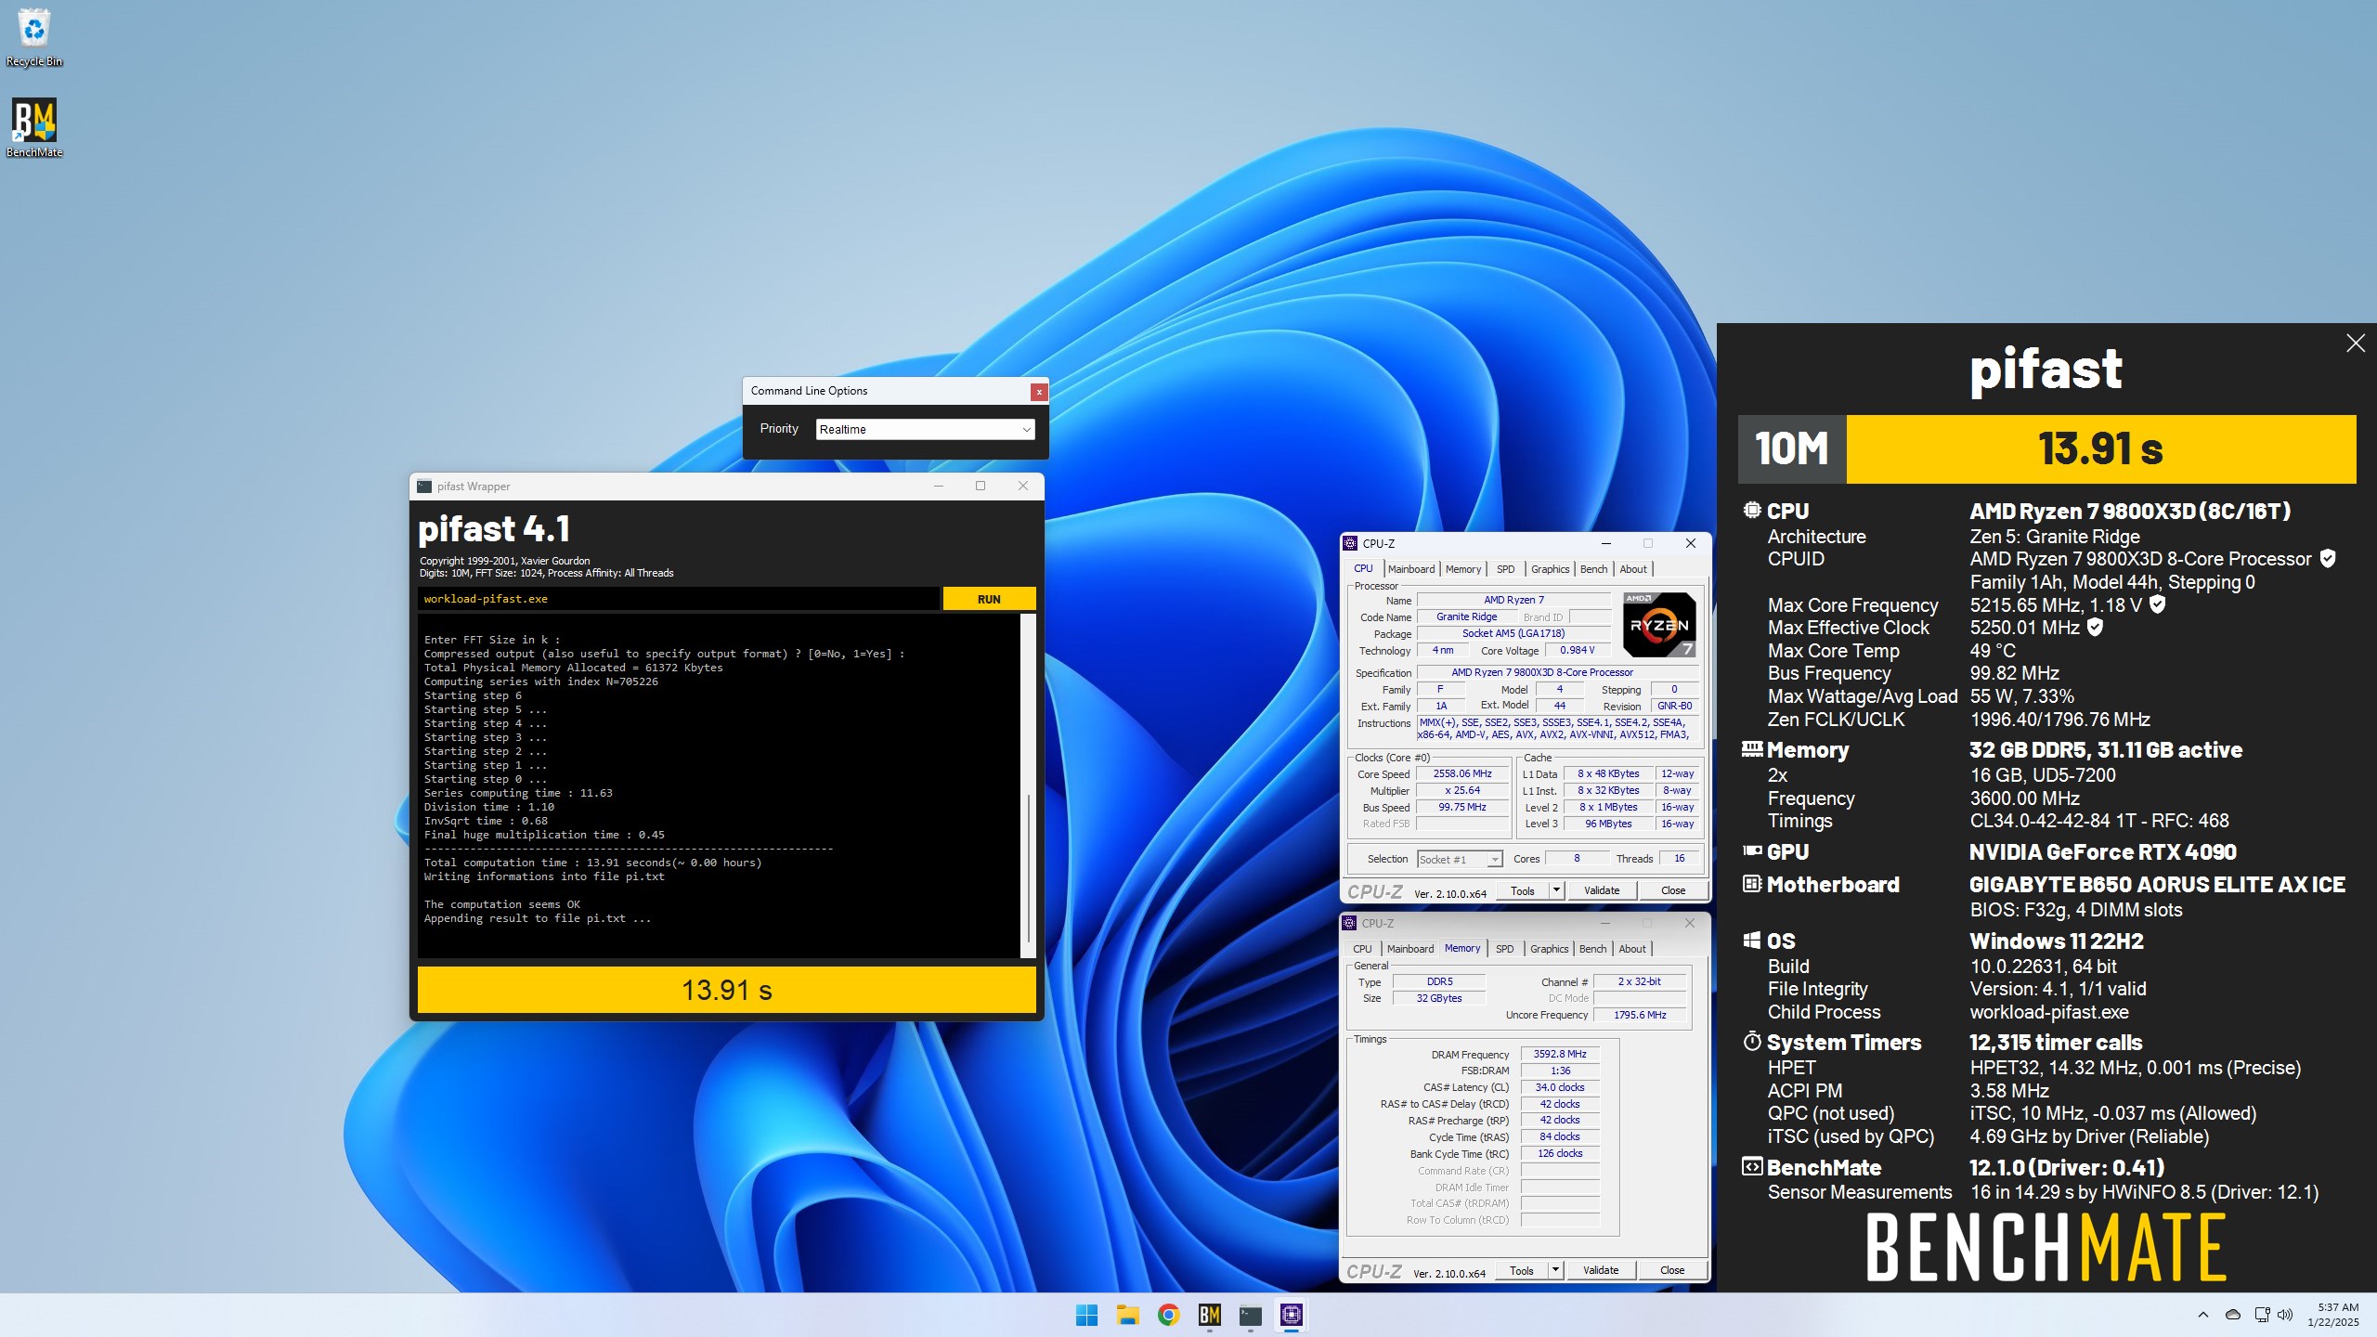
Task: Click the System Timers clock icon
Action: point(1752,1041)
